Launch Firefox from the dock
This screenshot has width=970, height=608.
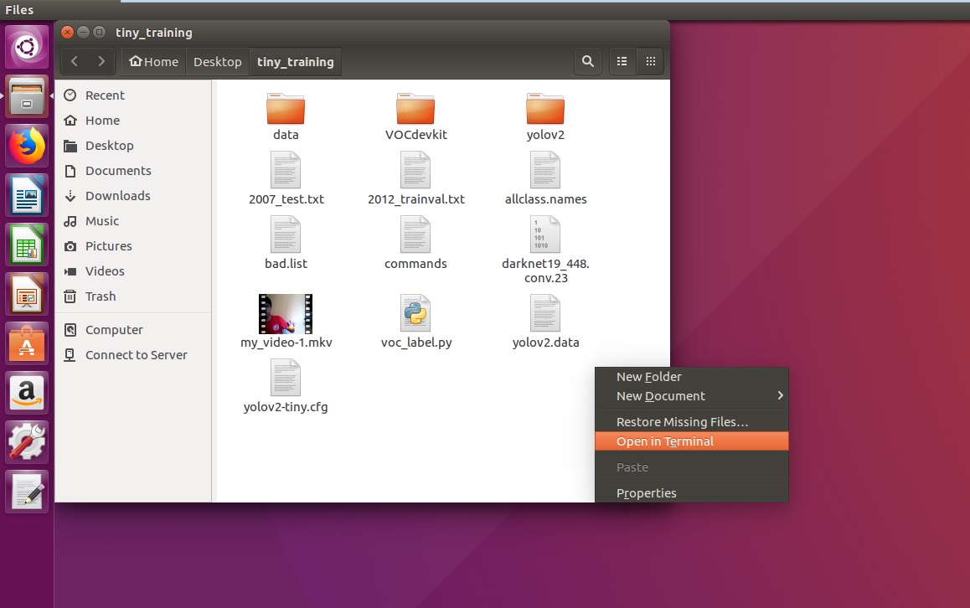pos(27,146)
